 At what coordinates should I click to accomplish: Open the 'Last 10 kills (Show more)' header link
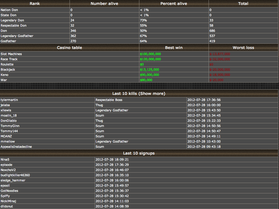coord(139,93)
